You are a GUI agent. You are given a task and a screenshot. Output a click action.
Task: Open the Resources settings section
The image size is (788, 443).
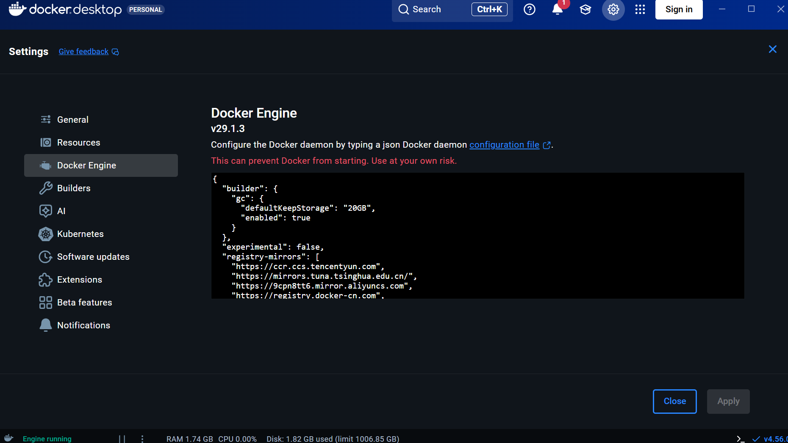(x=101, y=143)
